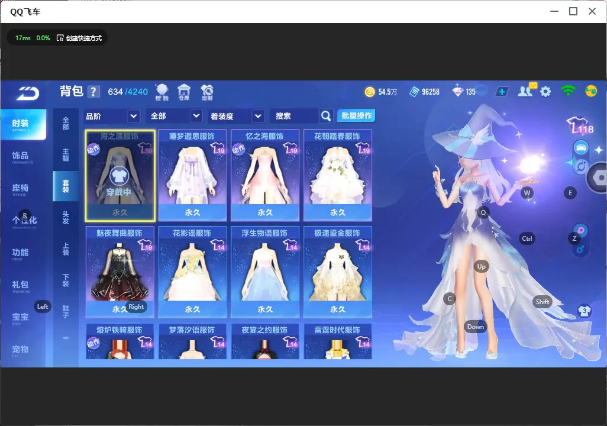The height and width of the screenshot is (426, 607).
Task: Select the 忆之海服饰 outfit card
Action: pos(265,176)
